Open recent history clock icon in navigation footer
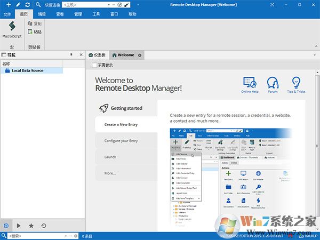 [43, 226]
